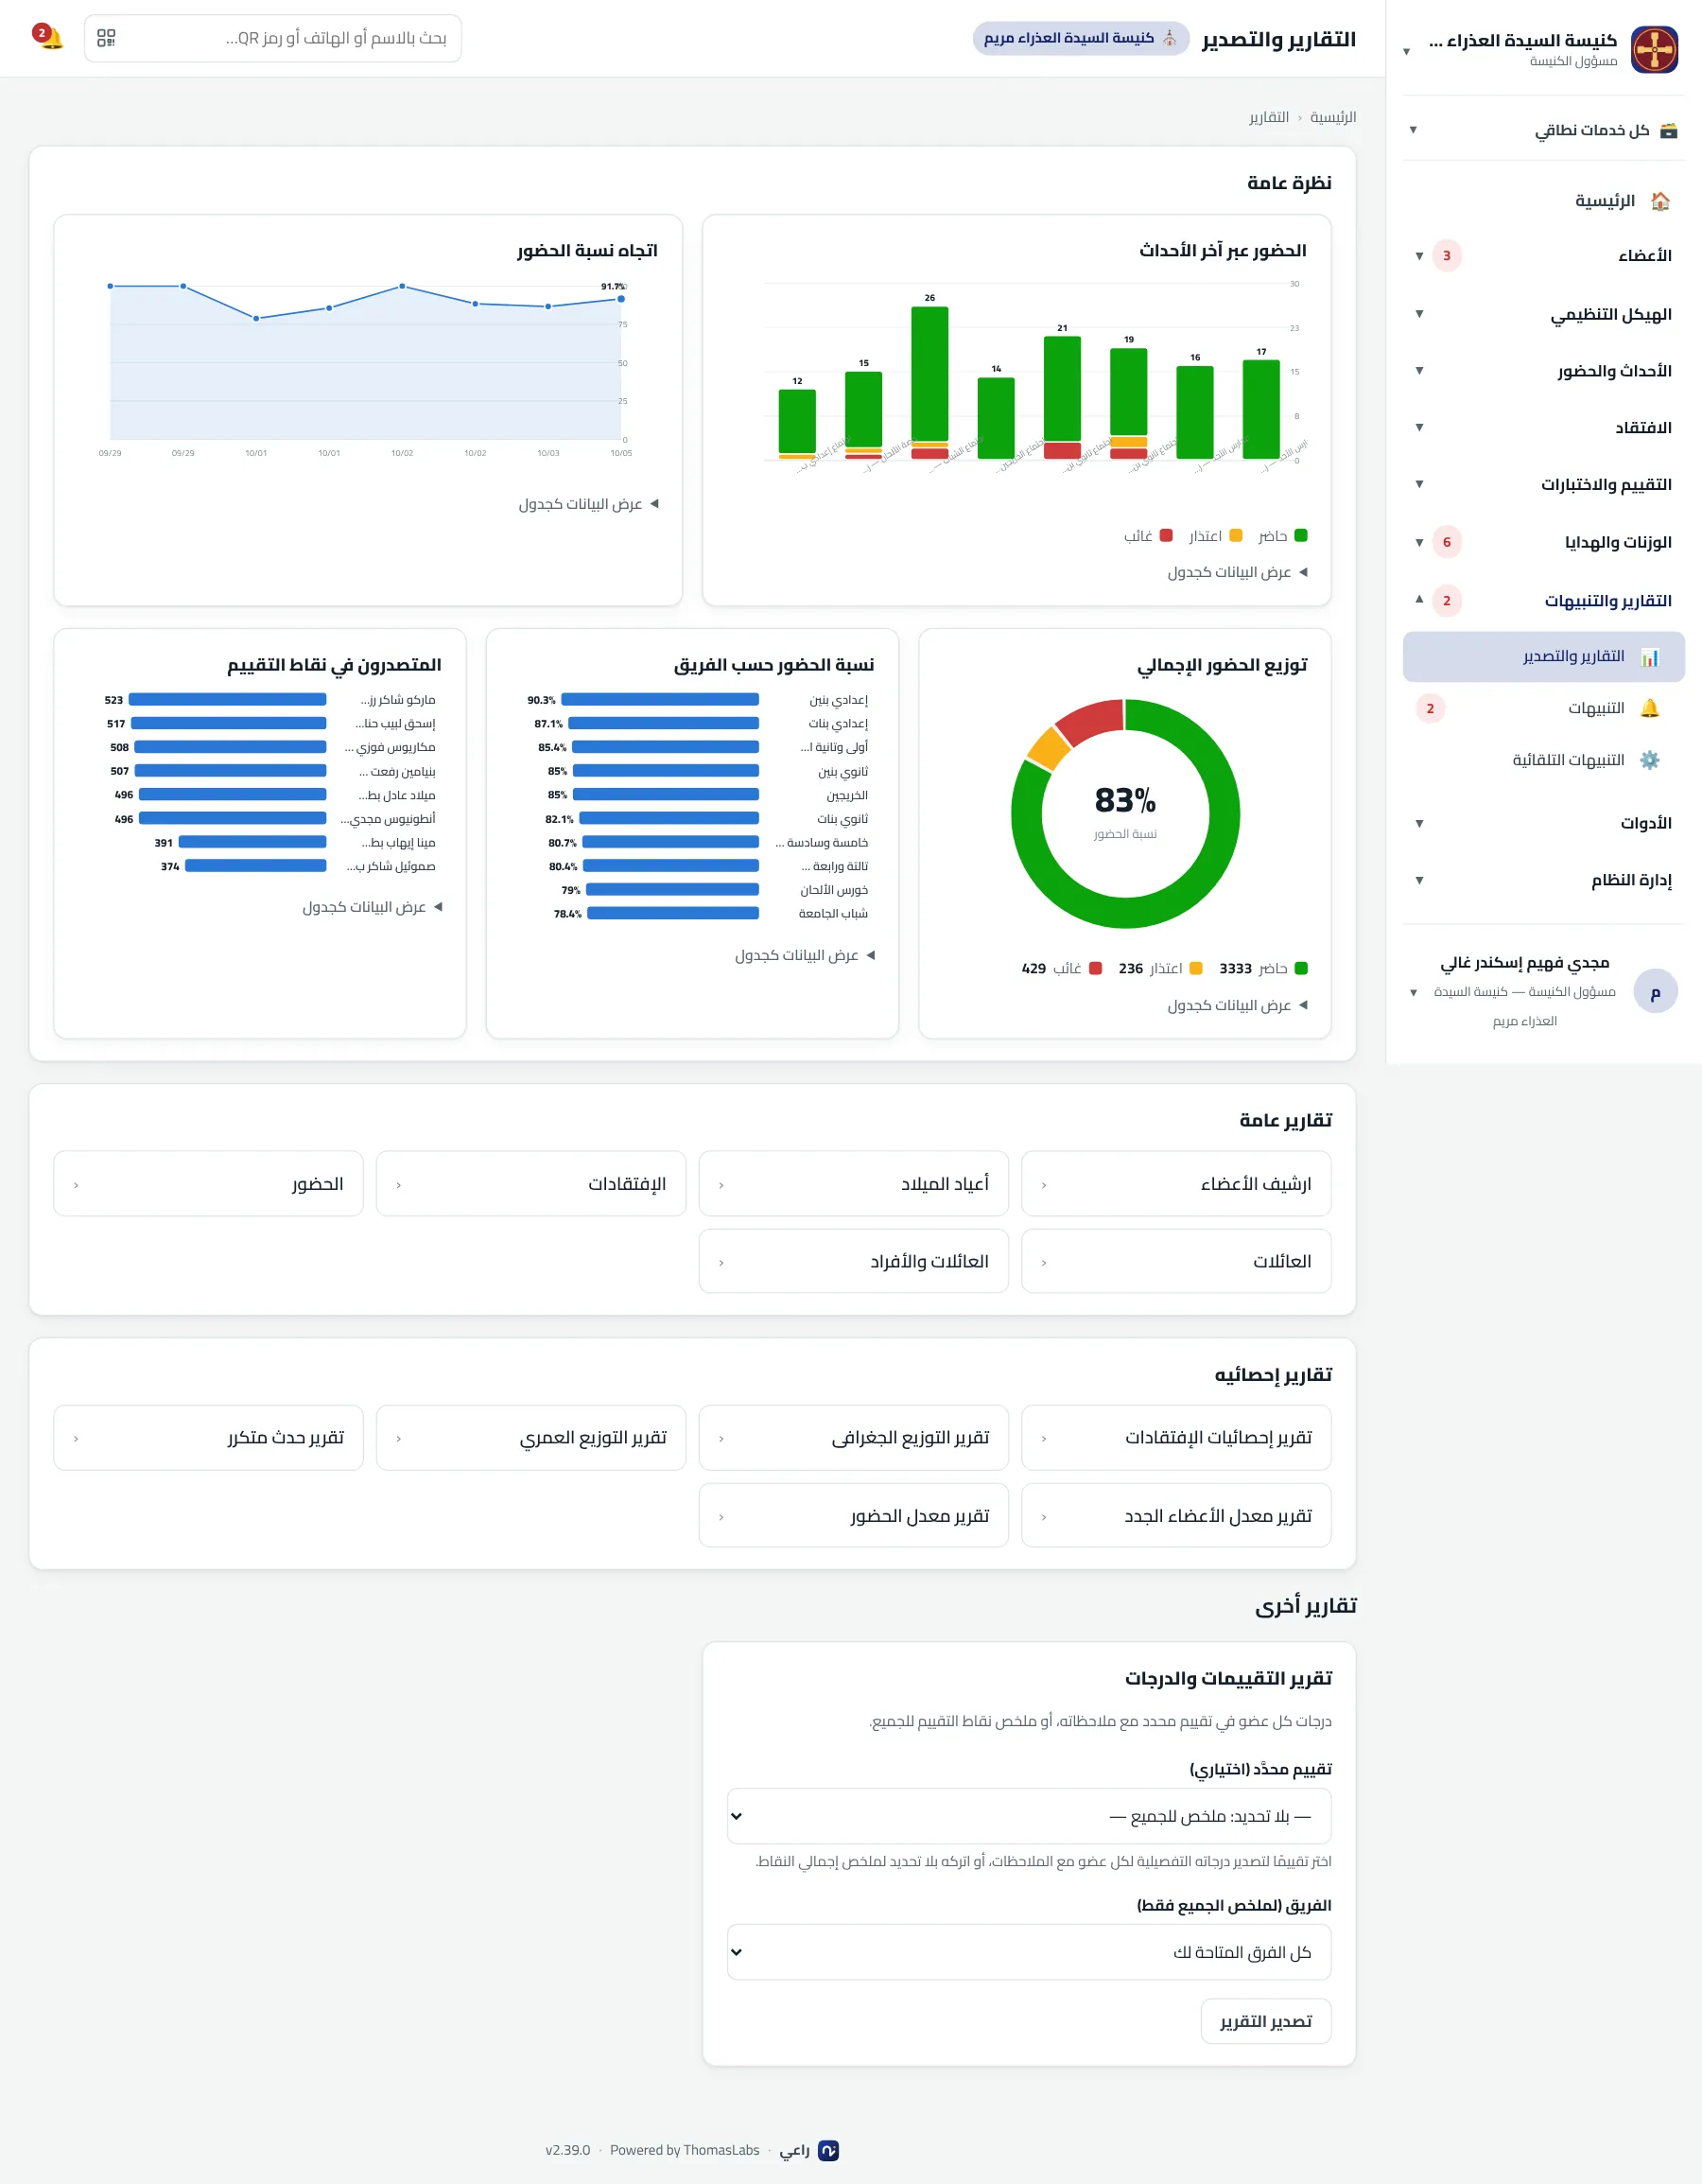Open the التقييم والاختبارات sidebar menu
Viewport: 1702px width, 2184px height.
point(1543,485)
